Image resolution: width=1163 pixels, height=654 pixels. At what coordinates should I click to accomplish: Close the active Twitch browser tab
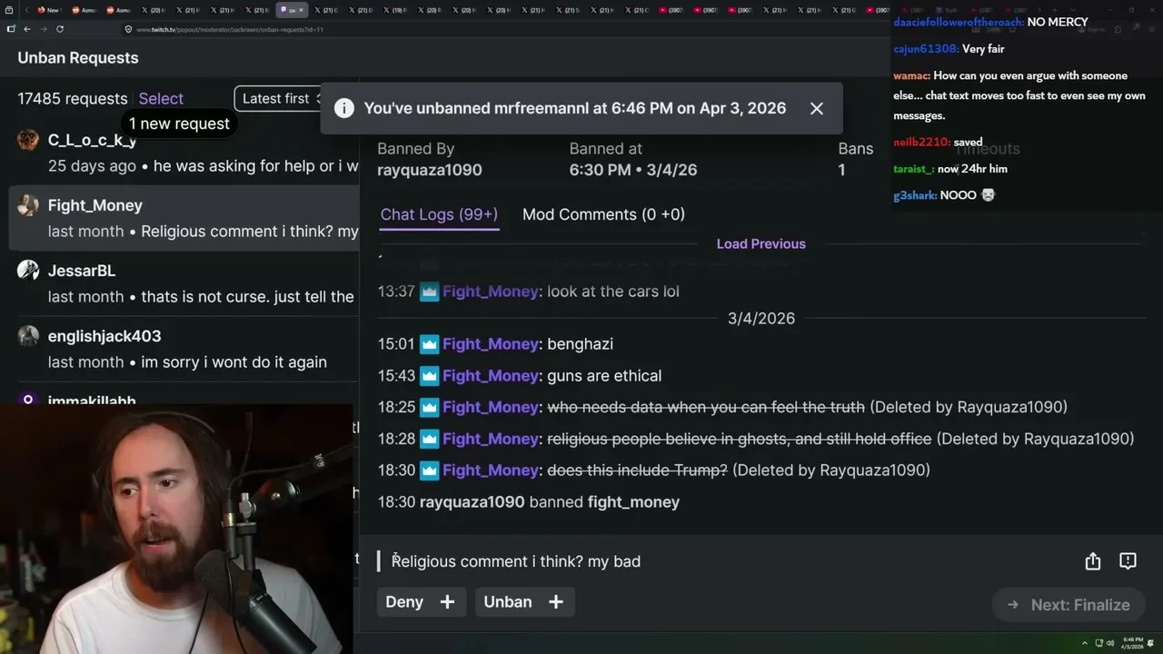(303, 10)
